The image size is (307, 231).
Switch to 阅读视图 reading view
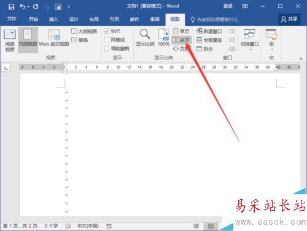10,40
